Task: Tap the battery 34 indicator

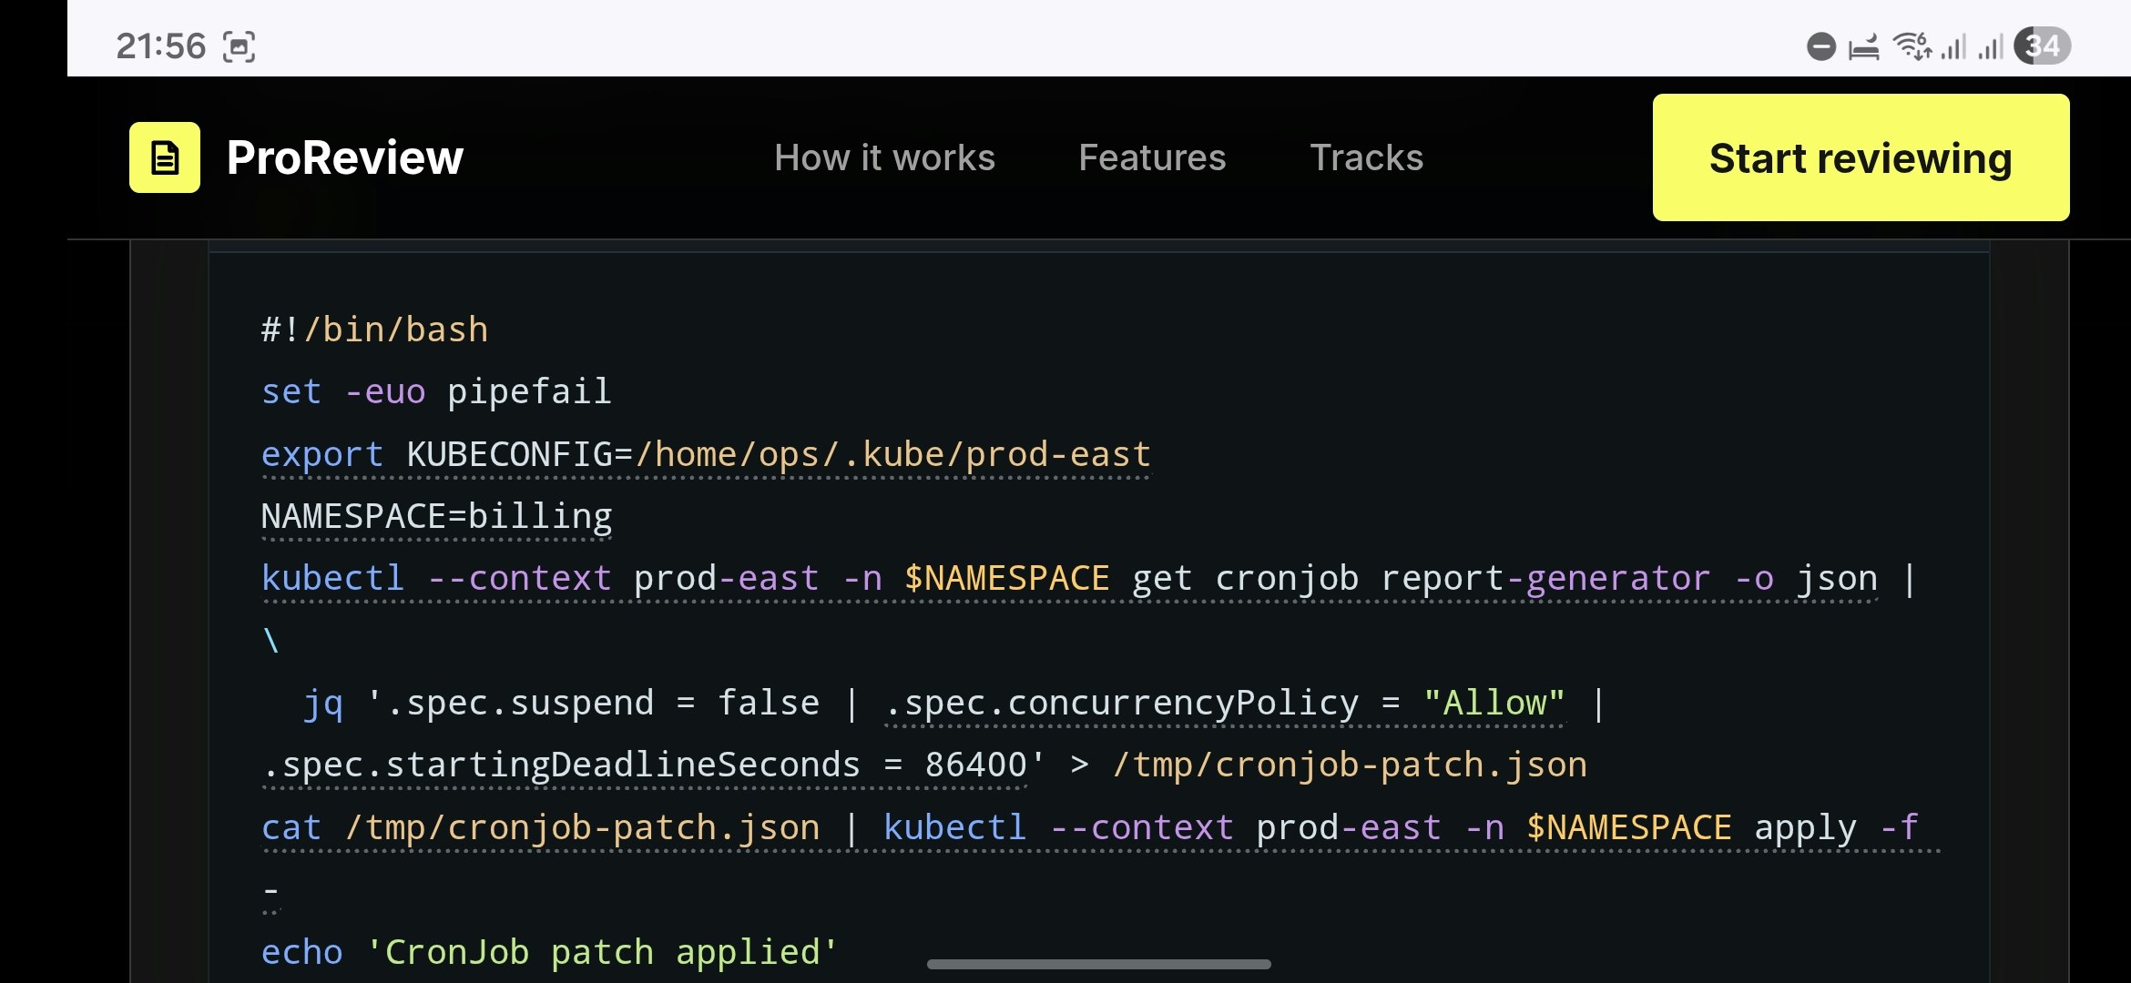Action: [x=2042, y=46]
